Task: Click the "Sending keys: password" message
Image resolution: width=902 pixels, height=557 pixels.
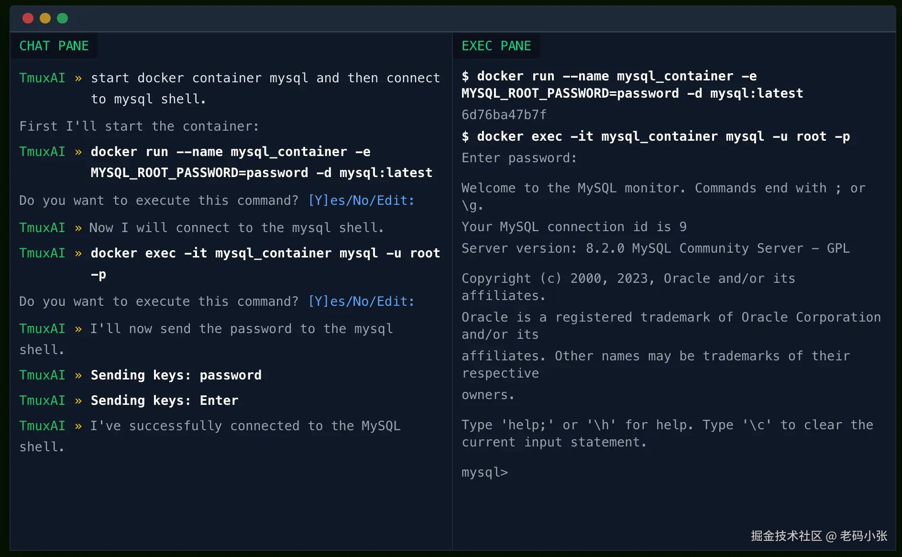Action: (176, 375)
